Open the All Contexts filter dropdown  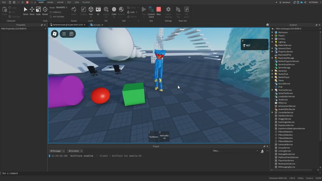click(x=75, y=151)
